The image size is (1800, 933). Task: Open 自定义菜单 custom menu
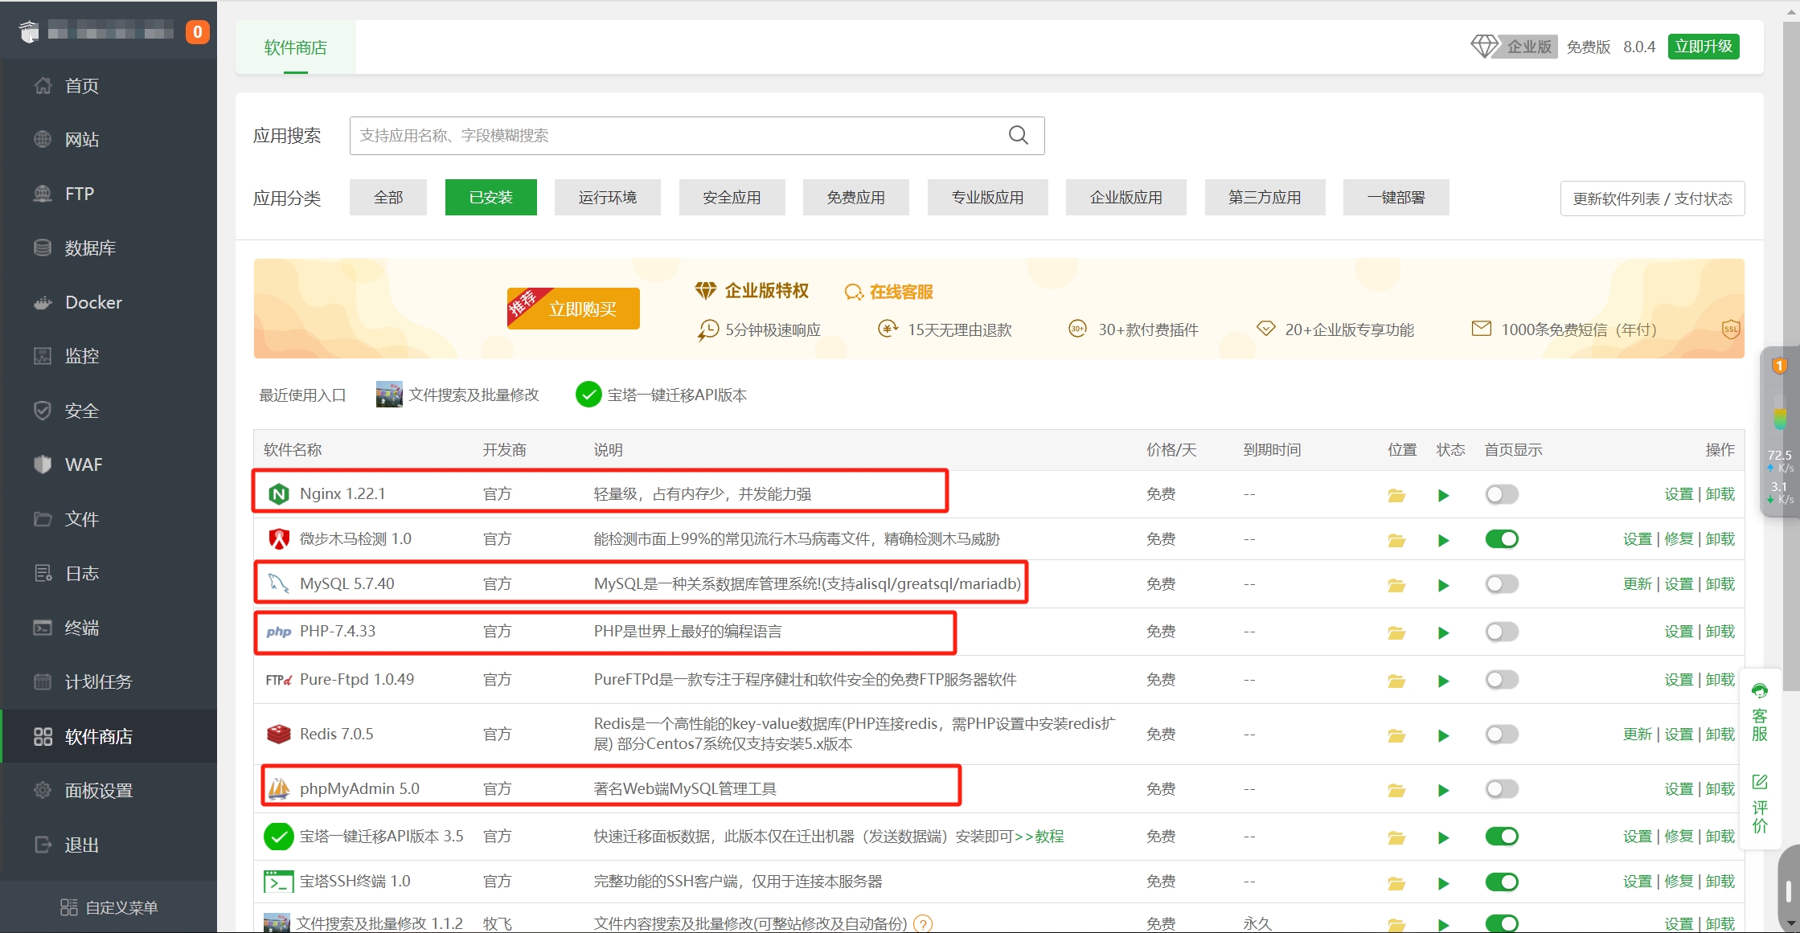(x=109, y=907)
